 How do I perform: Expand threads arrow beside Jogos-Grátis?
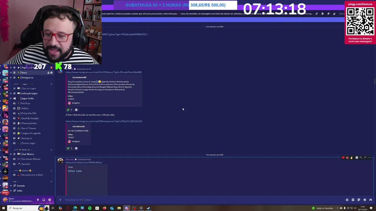pos(11,98)
